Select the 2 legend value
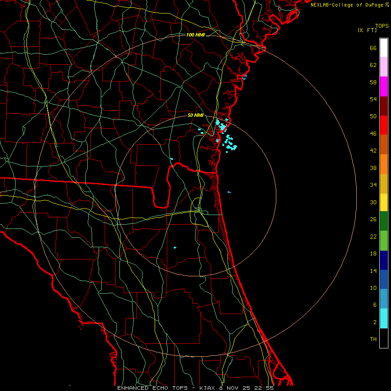Image resolution: width=391 pixels, height=391 pixels. click(375, 322)
